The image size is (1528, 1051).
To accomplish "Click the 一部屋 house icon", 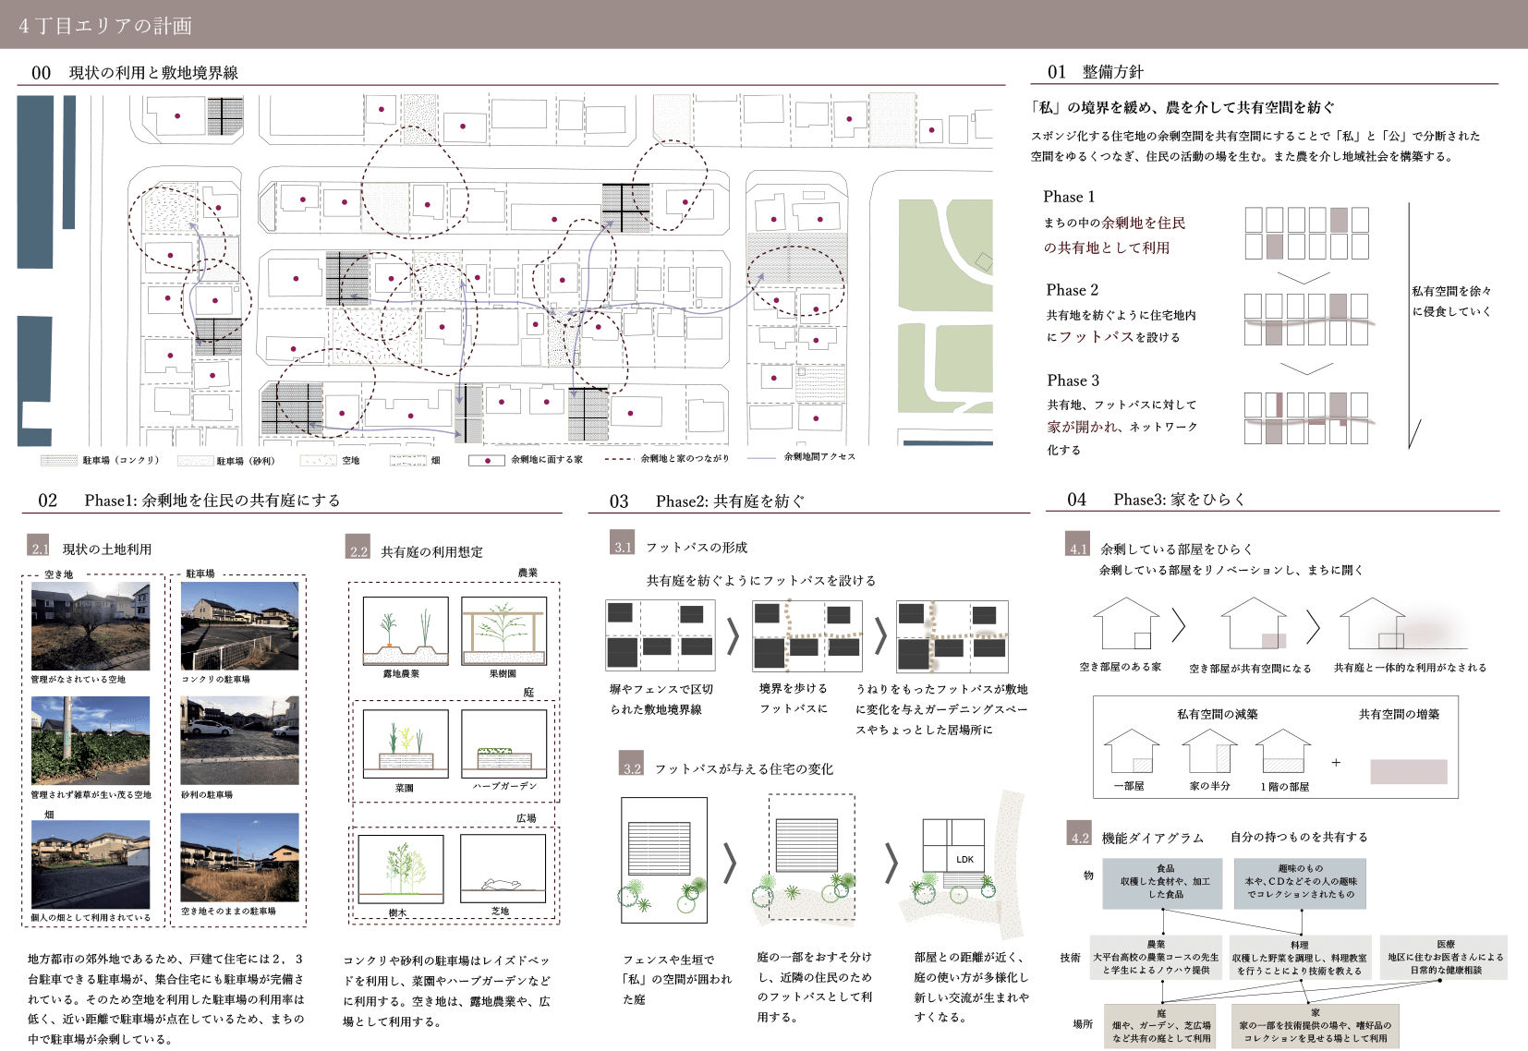I will 1132,751.
